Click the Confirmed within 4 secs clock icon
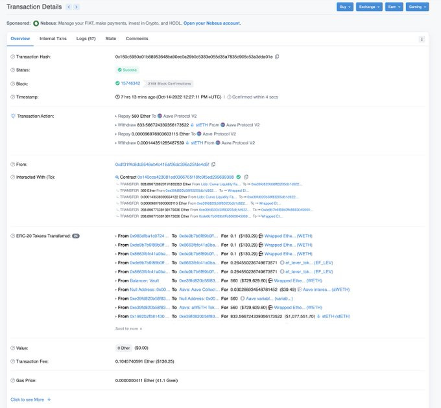Viewport: 441px width, 408px height. point(229,97)
